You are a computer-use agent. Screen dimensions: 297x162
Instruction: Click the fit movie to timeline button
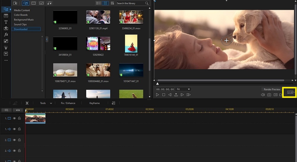pyautogui.click(x=18, y=110)
